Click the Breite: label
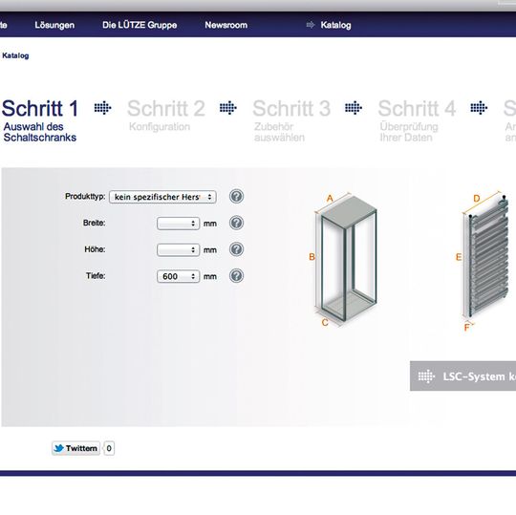 (x=94, y=223)
